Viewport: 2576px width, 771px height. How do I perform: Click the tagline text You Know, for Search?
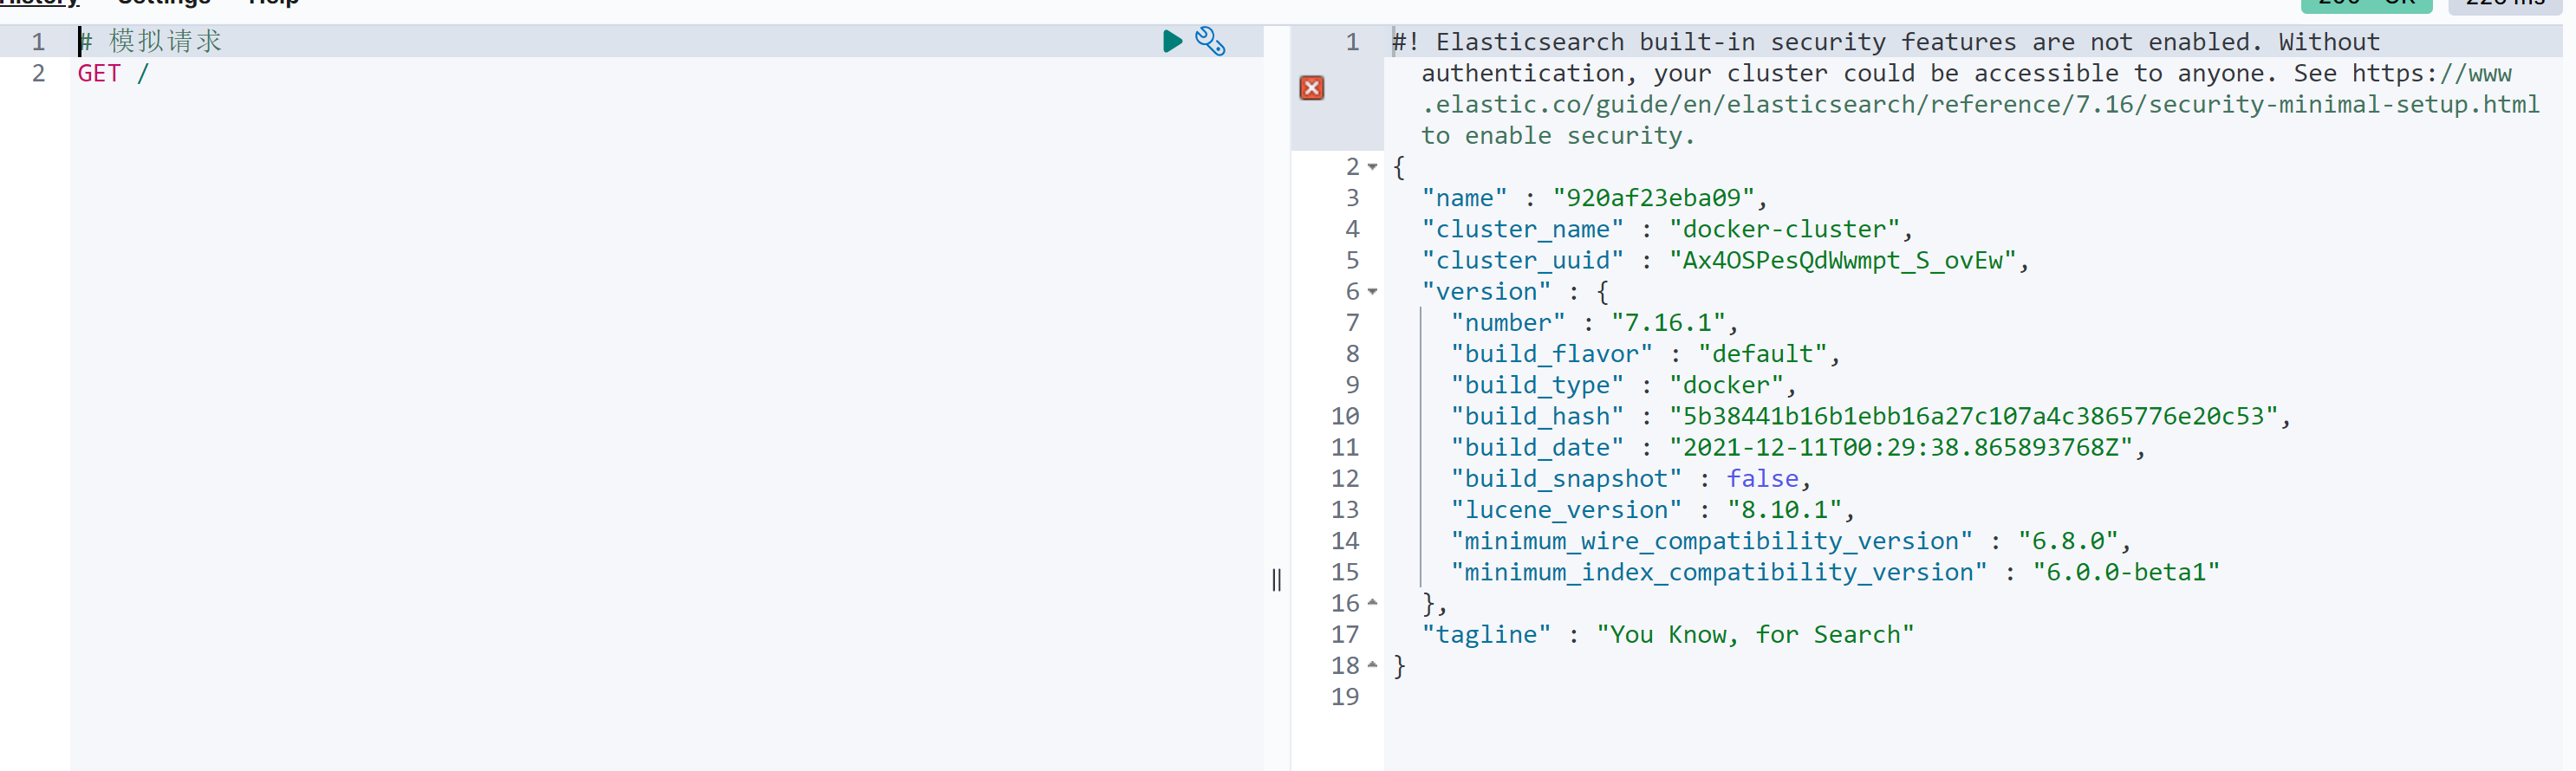click(1755, 634)
